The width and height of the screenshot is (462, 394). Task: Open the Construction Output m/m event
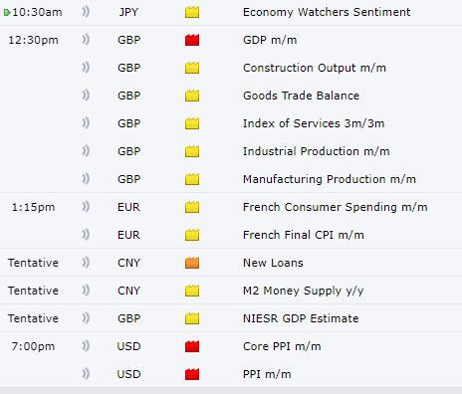(x=315, y=68)
